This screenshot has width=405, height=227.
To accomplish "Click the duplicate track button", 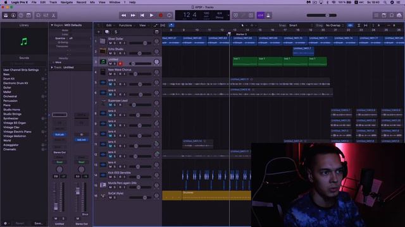I will pyautogui.click(x=107, y=32).
